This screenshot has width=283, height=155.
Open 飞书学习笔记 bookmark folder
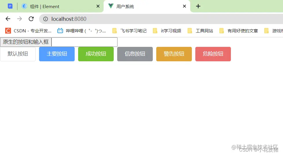coord(129,31)
